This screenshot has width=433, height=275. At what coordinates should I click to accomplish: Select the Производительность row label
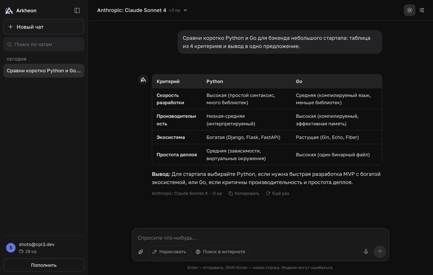point(176,120)
